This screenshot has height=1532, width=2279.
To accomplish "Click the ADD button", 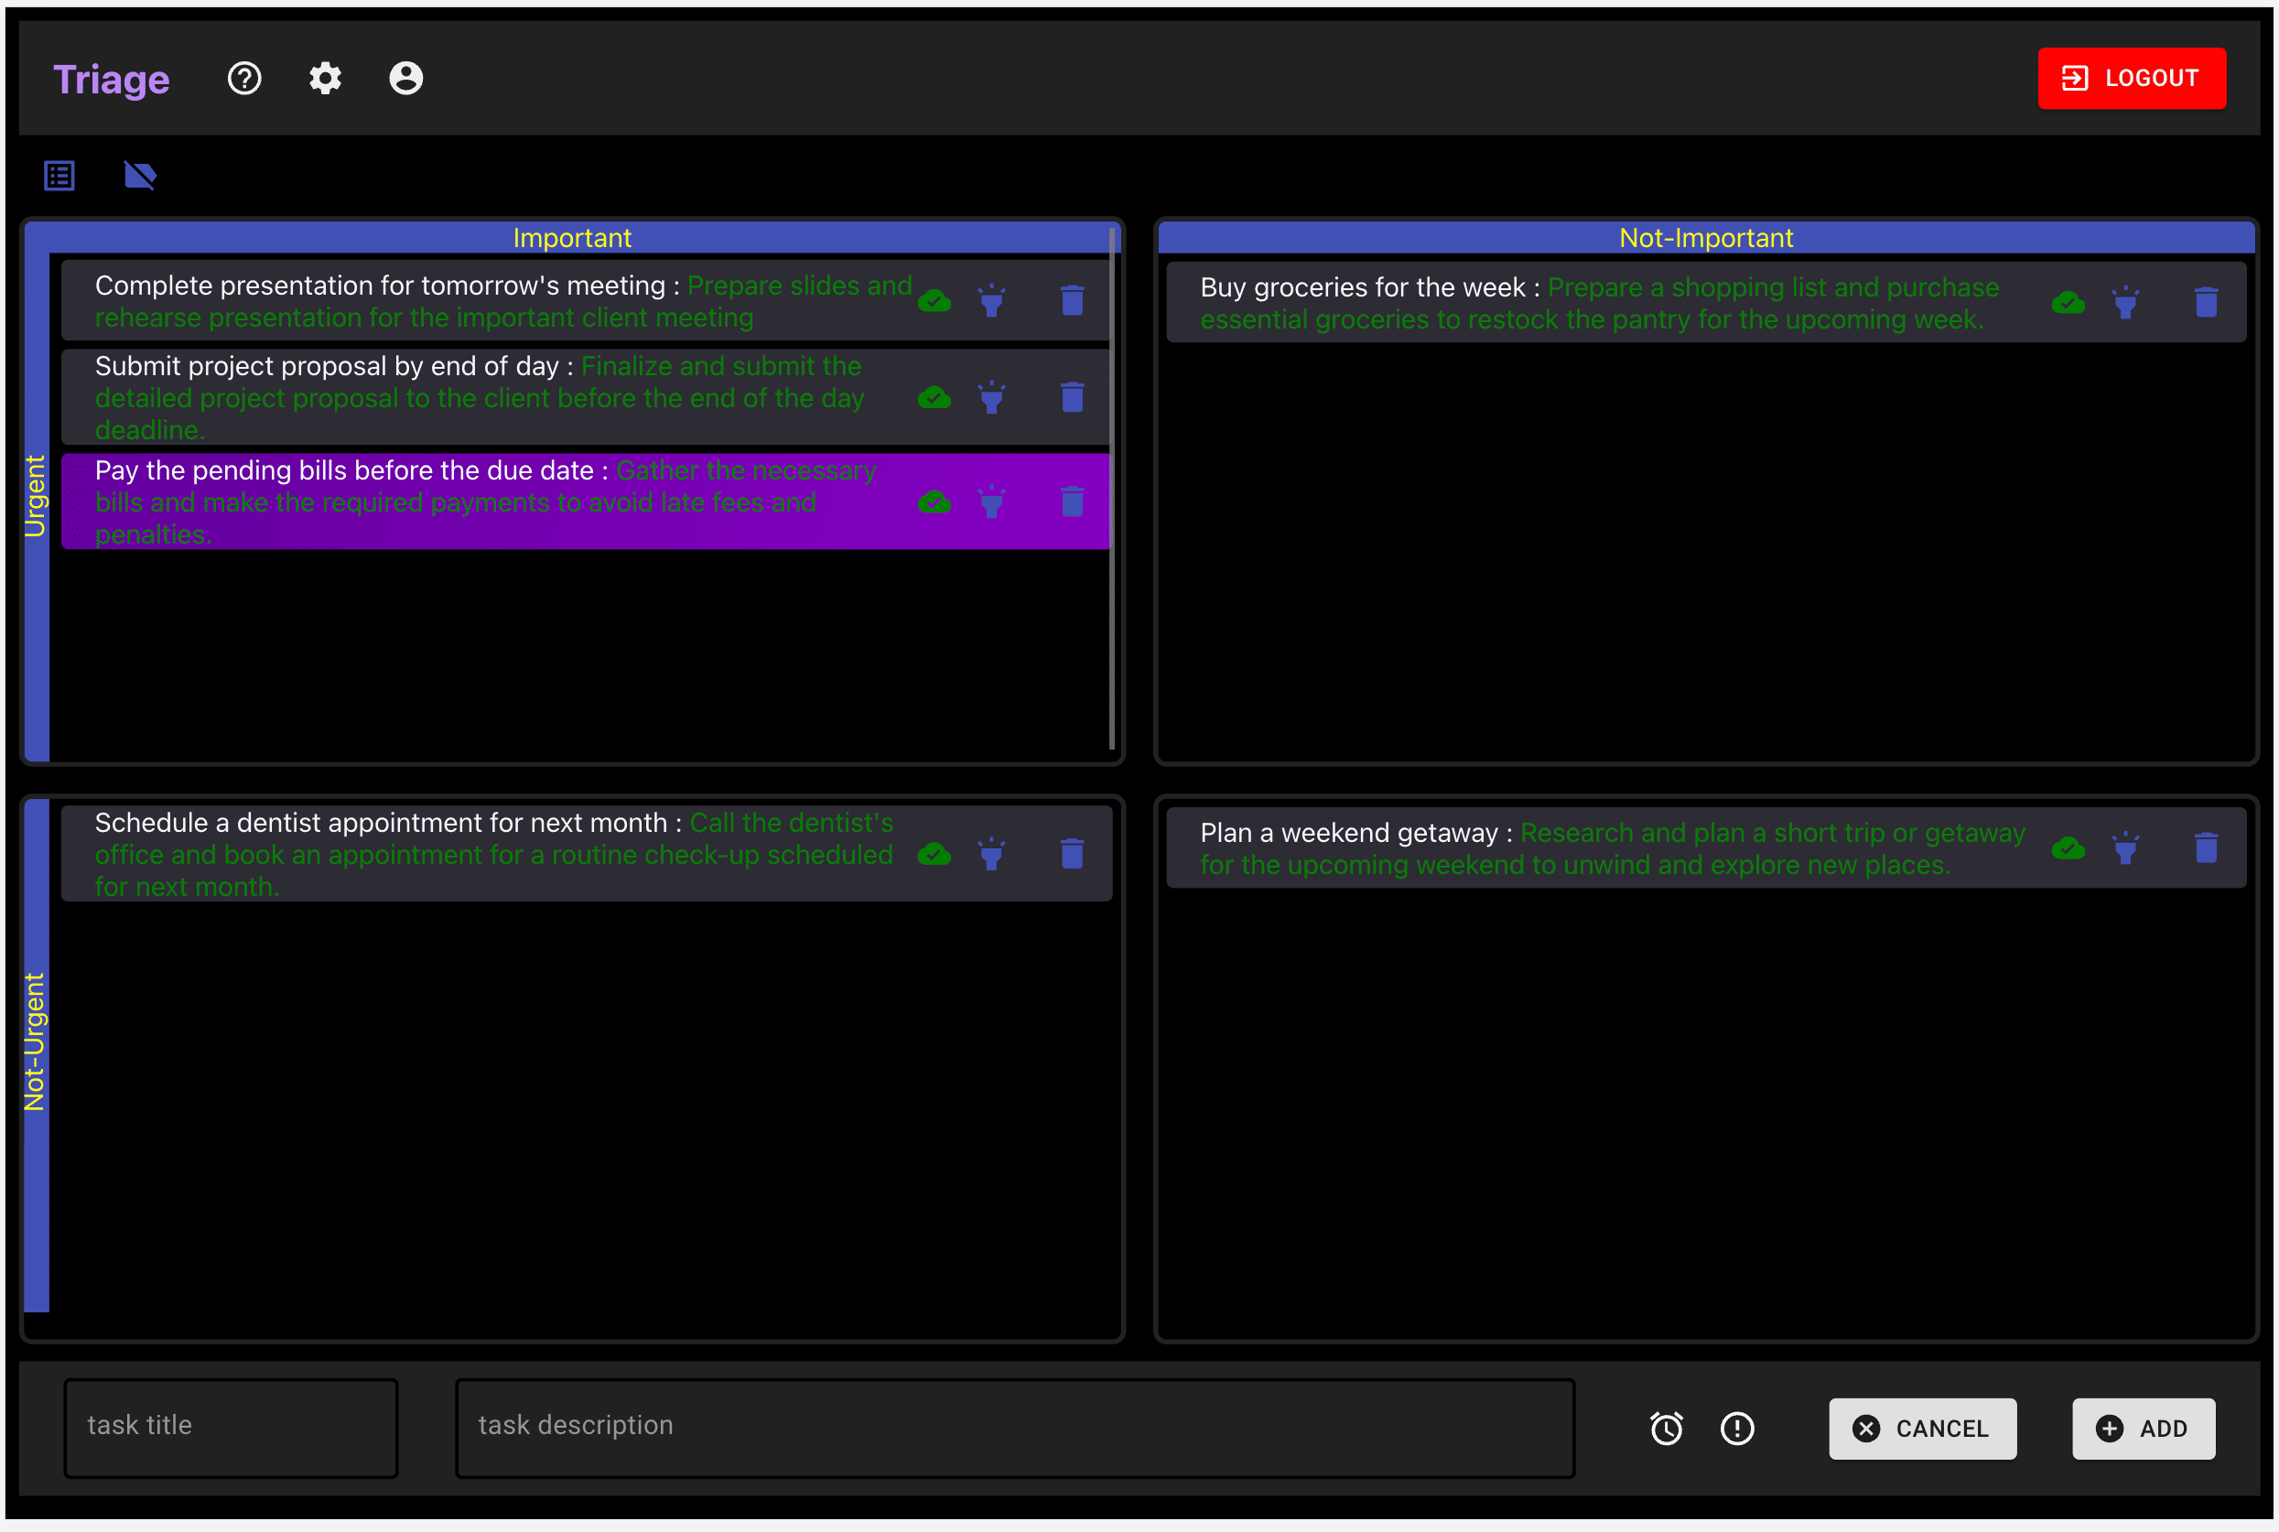I will (2144, 1429).
